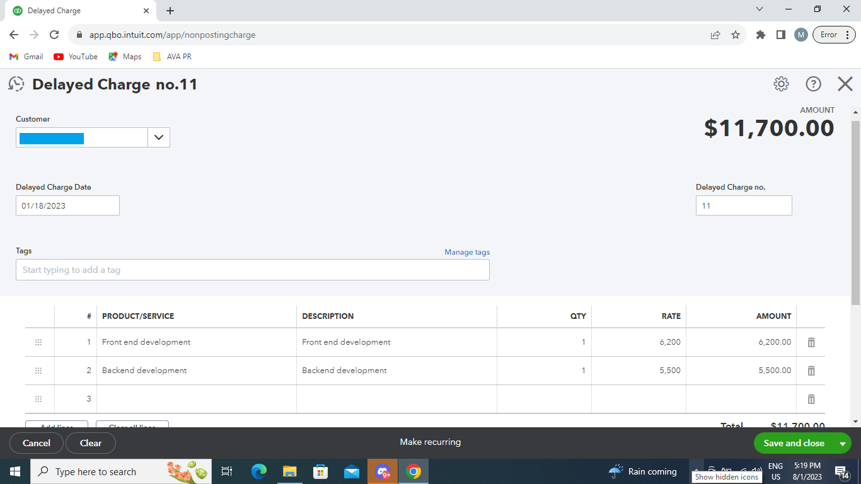Click the amount 6,200.00 cell

741,342
